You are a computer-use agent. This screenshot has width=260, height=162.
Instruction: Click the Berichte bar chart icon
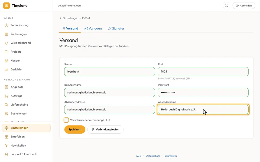pos(6,69)
